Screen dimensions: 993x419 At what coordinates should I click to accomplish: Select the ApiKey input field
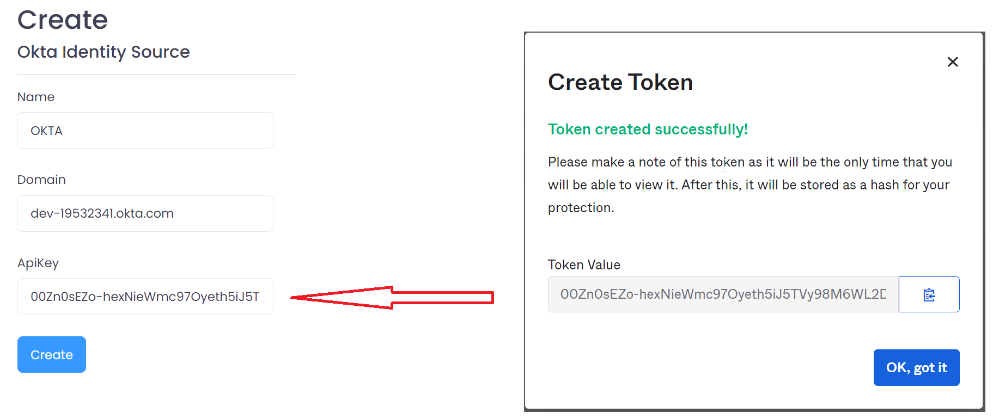tap(145, 297)
